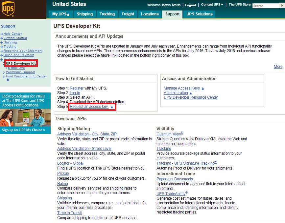Open the Register link in Step 1
This screenshot has width=285, height=223.
pyautogui.click(x=77, y=88)
